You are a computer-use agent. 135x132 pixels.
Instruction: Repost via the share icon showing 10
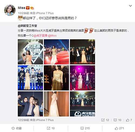[x=51, y=128]
